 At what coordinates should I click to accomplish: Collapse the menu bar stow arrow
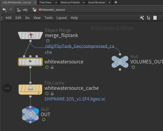(x=2, y=18)
